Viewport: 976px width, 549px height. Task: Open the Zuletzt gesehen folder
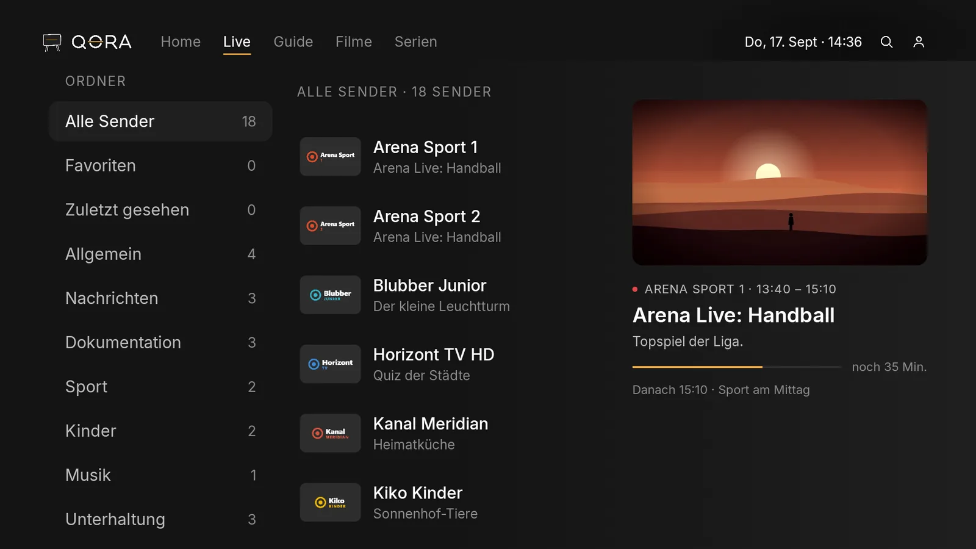(x=160, y=210)
